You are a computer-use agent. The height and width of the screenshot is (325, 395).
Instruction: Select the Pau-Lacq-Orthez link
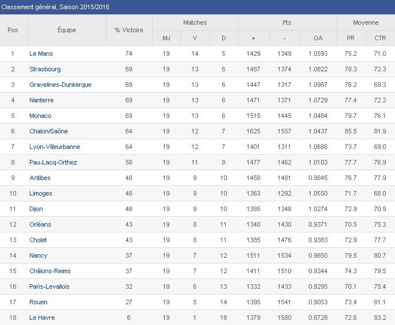click(53, 162)
